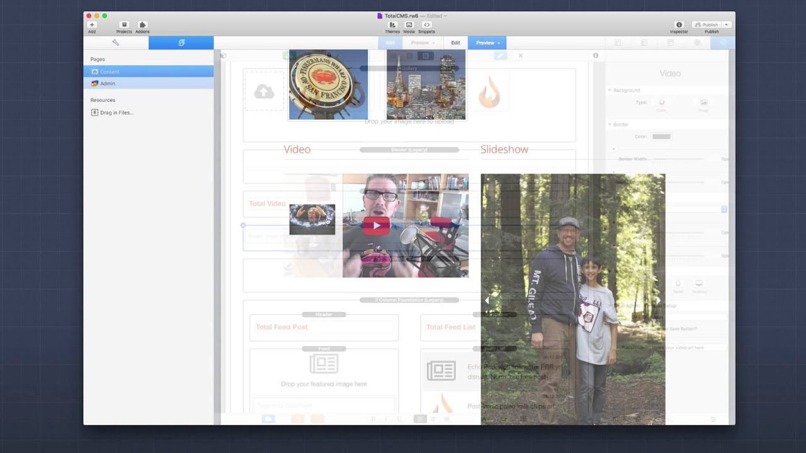Viewport: 806px width, 453px height.
Task: Select the Desktop device icon
Action: (698, 284)
